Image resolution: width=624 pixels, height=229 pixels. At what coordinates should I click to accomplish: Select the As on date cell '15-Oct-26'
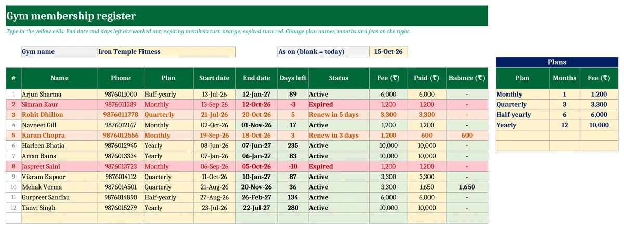click(389, 52)
